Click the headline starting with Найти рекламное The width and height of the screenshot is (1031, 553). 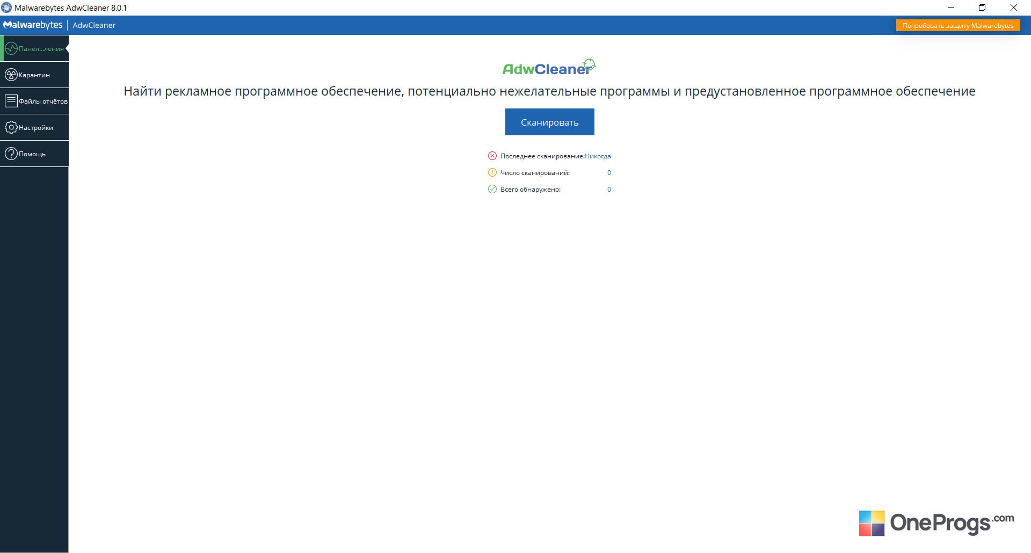(549, 91)
